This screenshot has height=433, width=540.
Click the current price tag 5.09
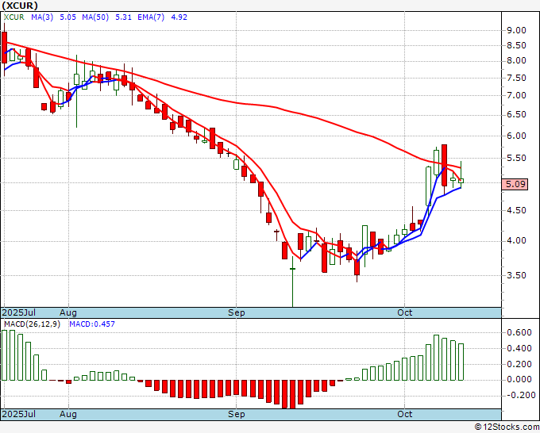coord(515,184)
